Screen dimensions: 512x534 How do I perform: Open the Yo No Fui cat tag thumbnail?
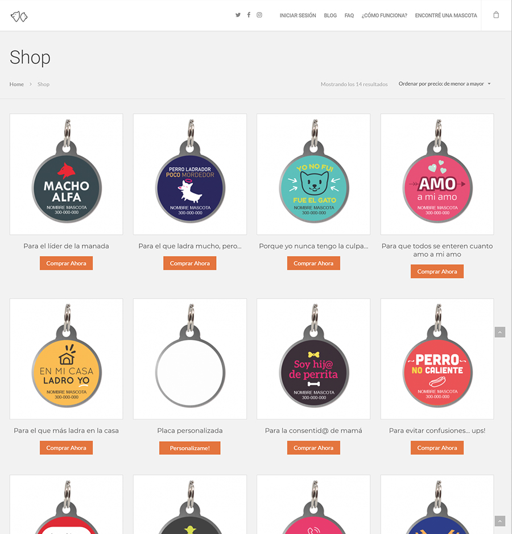point(313,174)
